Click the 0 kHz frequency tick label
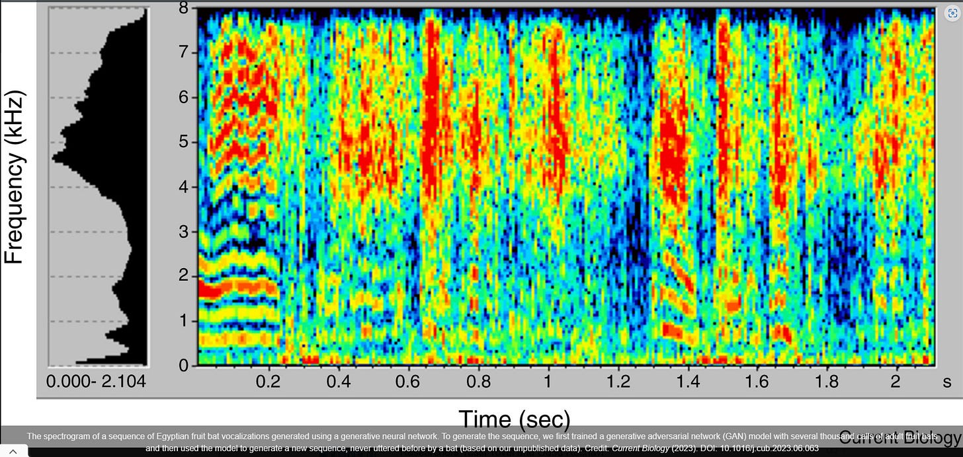This screenshot has width=963, height=457. click(185, 365)
